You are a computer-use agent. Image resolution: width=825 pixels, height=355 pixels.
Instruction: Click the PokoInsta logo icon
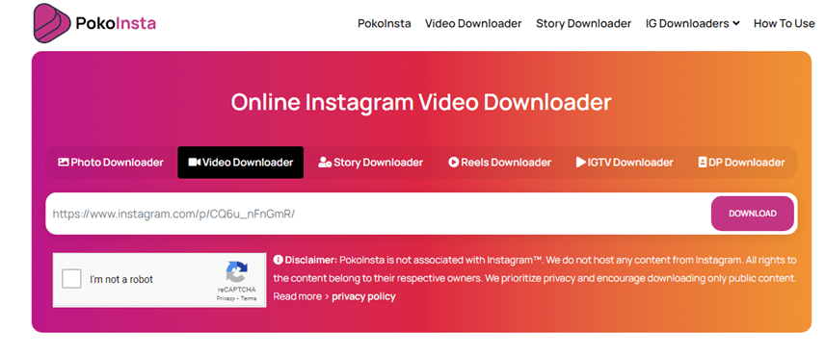(x=52, y=22)
